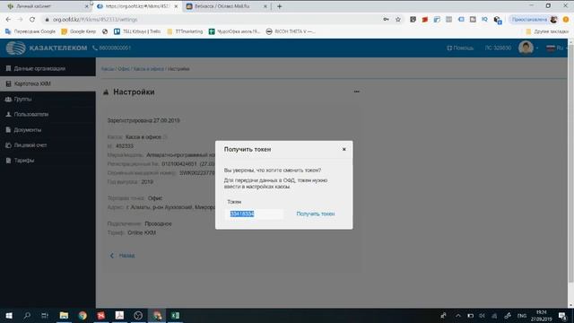The height and width of the screenshot is (323, 574).
Task: Reload the page
Action: point(32,20)
